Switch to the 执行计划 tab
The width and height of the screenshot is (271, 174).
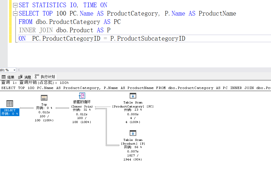click(x=45, y=77)
